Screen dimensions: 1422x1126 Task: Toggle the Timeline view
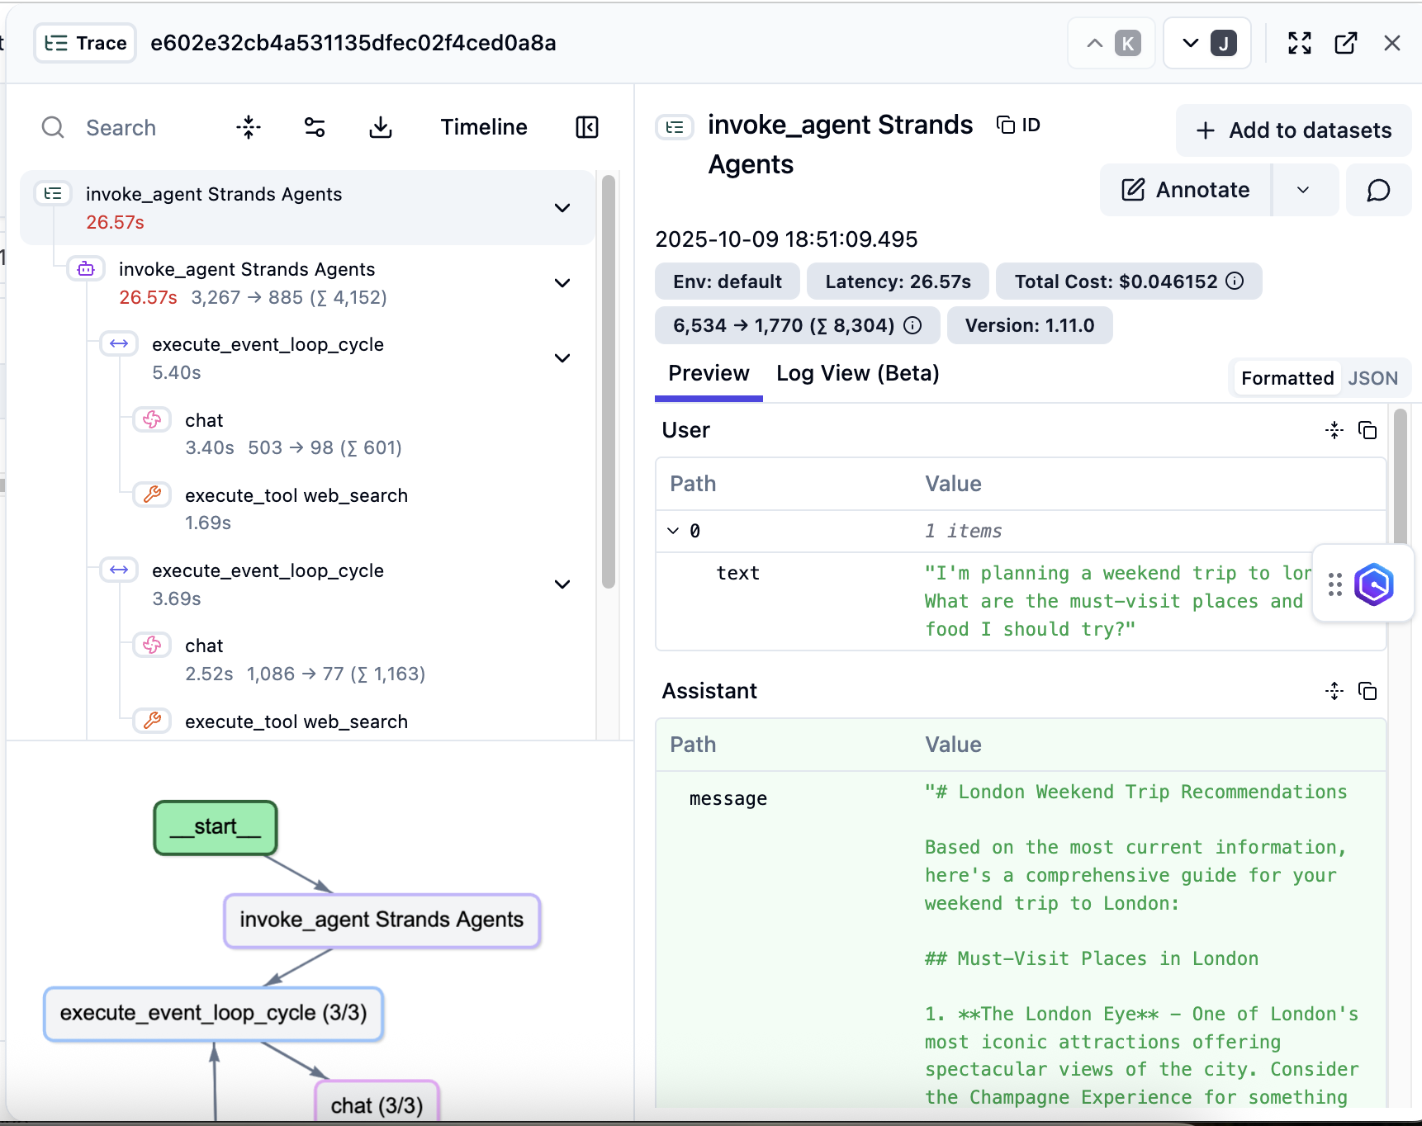(483, 127)
